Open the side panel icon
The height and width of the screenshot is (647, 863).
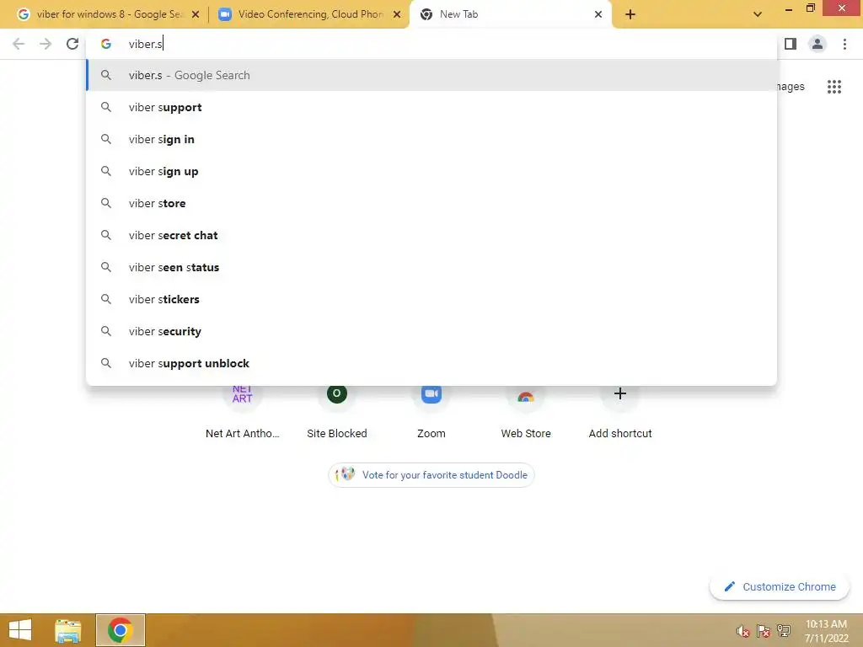click(x=791, y=44)
